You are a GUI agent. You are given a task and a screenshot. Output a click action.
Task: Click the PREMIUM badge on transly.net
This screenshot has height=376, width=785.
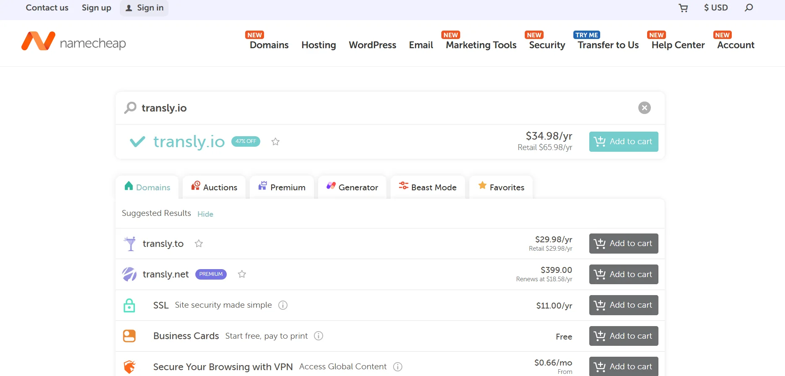(211, 274)
